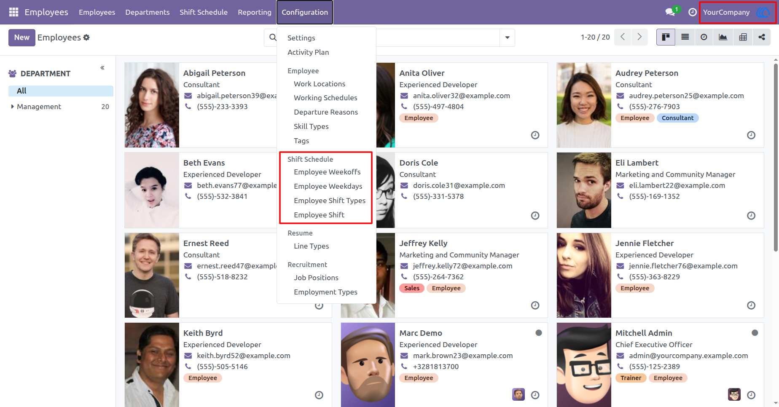The height and width of the screenshot is (407, 779).
Task: Expand the Management department tree
Action: point(12,107)
